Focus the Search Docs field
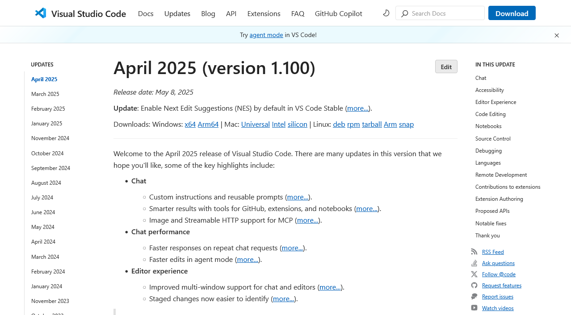This screenshot has height=315, width=571. [440, 13]
